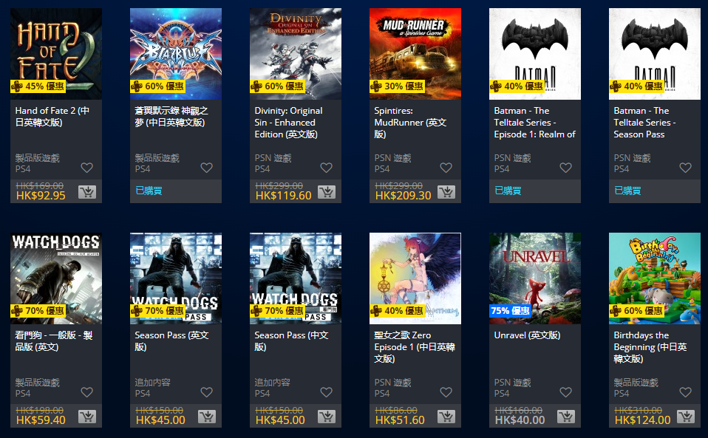Add Unravel to shopping cart
Image resolution: width=708 pixels, height=438 pixels.
coord(566,417)
